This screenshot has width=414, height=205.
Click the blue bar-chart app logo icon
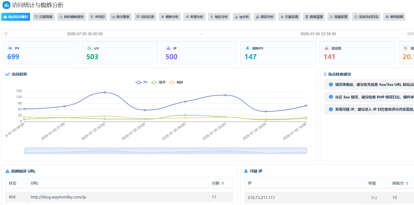(6, 5)
